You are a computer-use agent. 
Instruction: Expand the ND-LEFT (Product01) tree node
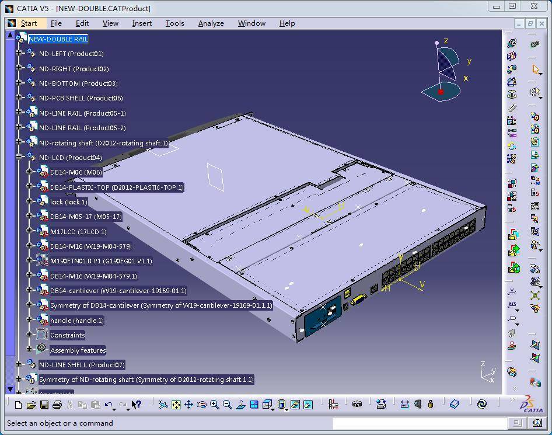click(x=19, y=54)
